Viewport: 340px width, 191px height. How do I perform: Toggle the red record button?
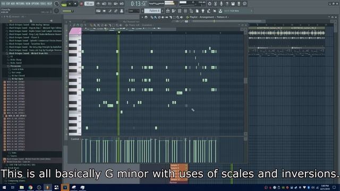coord(81,4)
